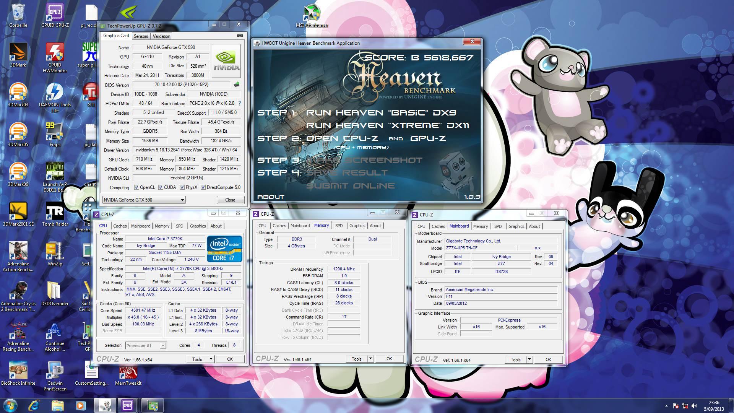The width and height of the screenshot is (734, 413).
Task: Launch 3DMark05 desktop icon
Action: 18,135
